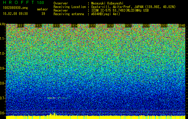Select the A504HB(yagi 4el) antenna text
188x119 pixels.
click(106, 14)
